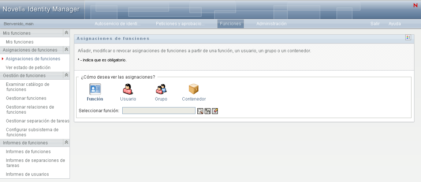The image size is (421, 182).
Task: Collapse the Informes de funciones section
Action: point(66,142)
